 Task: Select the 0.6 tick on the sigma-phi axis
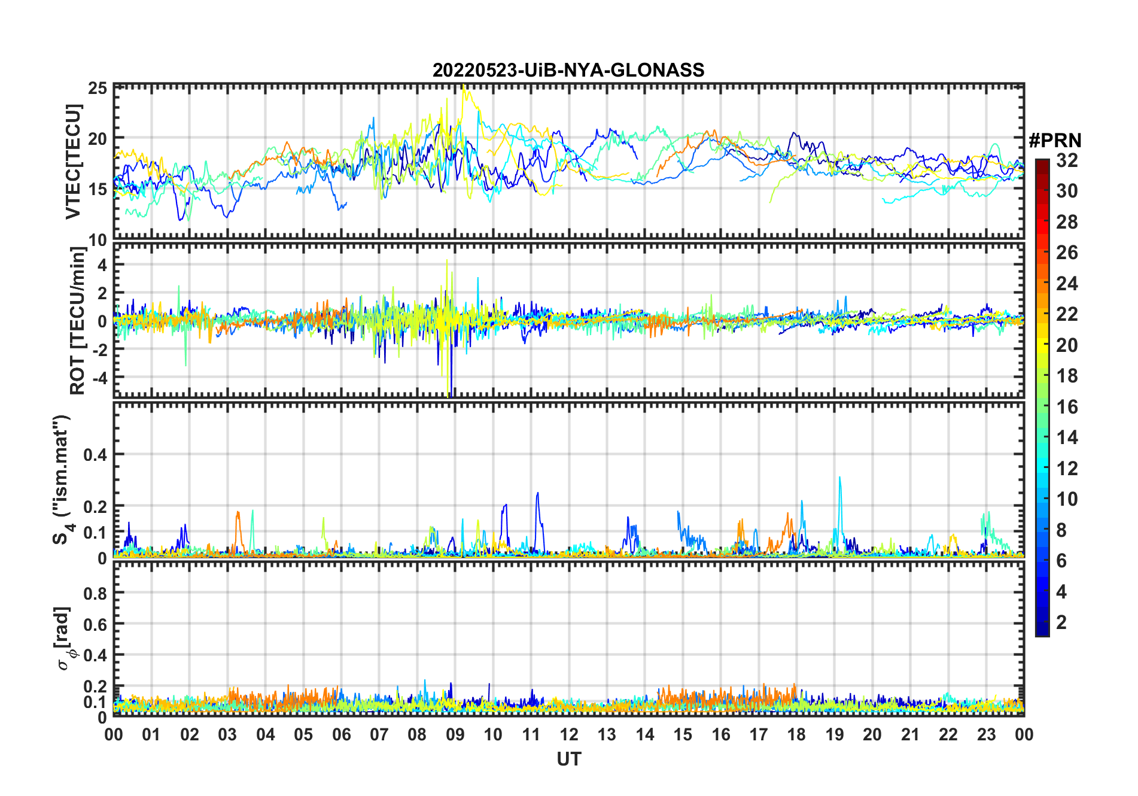coord(95,624)
